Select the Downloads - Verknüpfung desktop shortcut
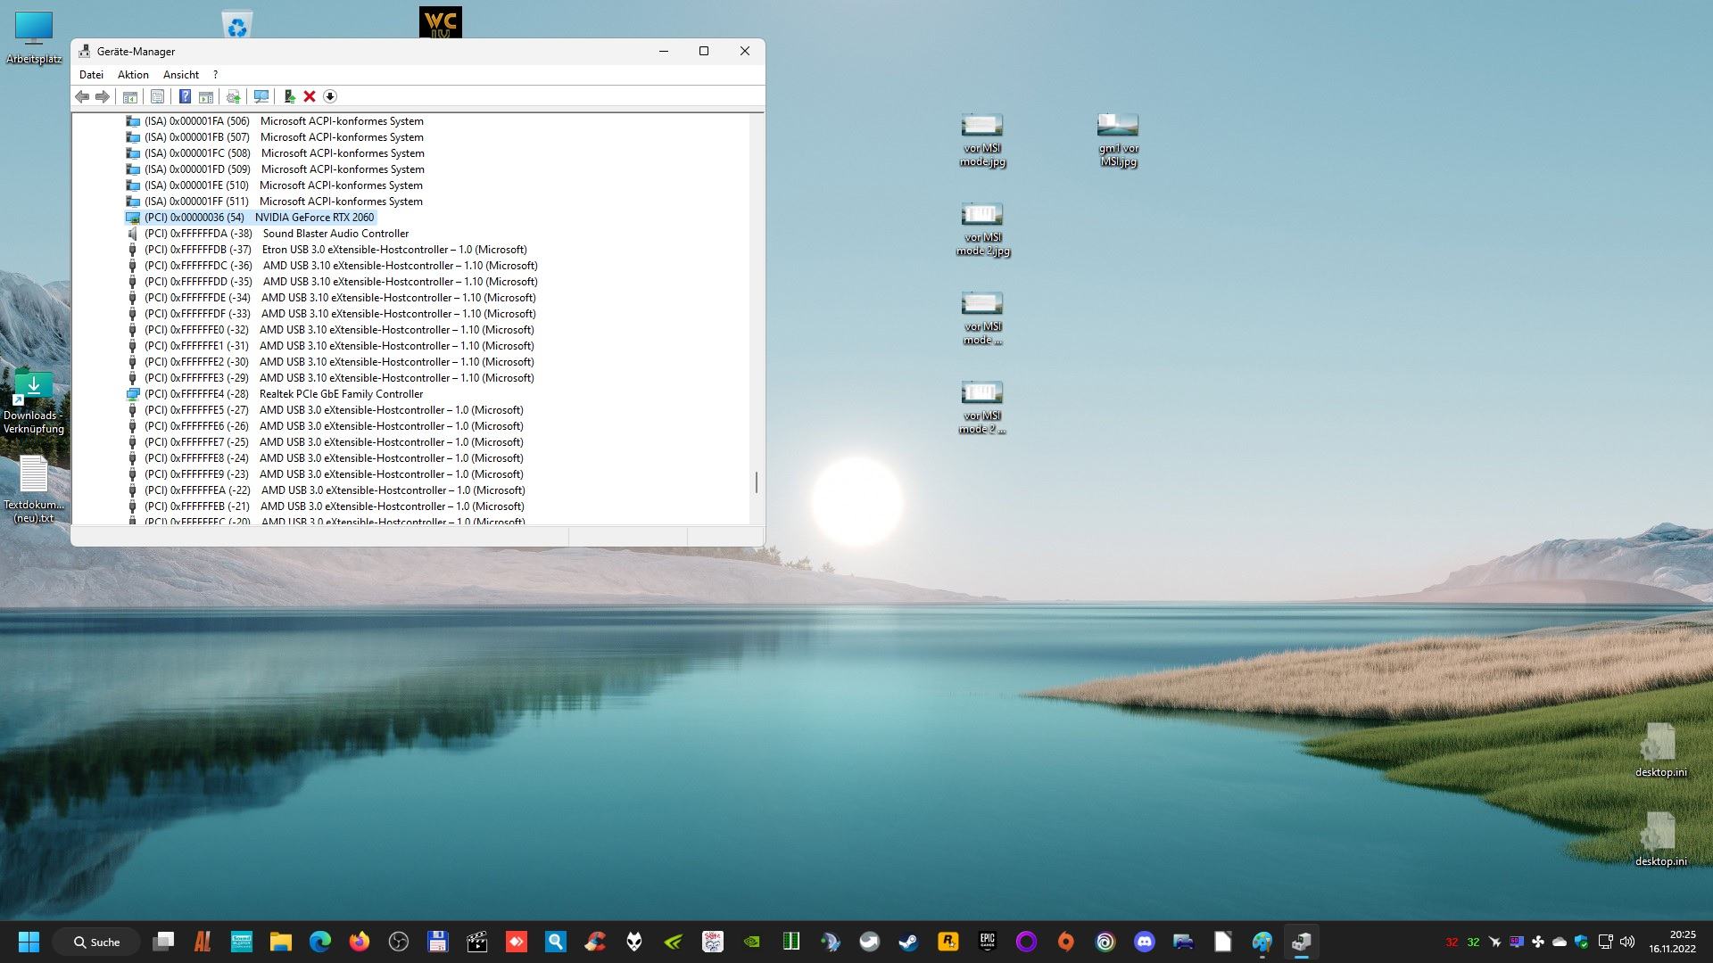 click(34, 401)
